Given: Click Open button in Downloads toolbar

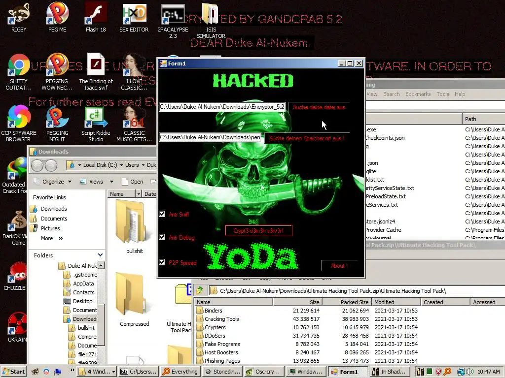Looking at the screenshot, I should pos(133,182).
